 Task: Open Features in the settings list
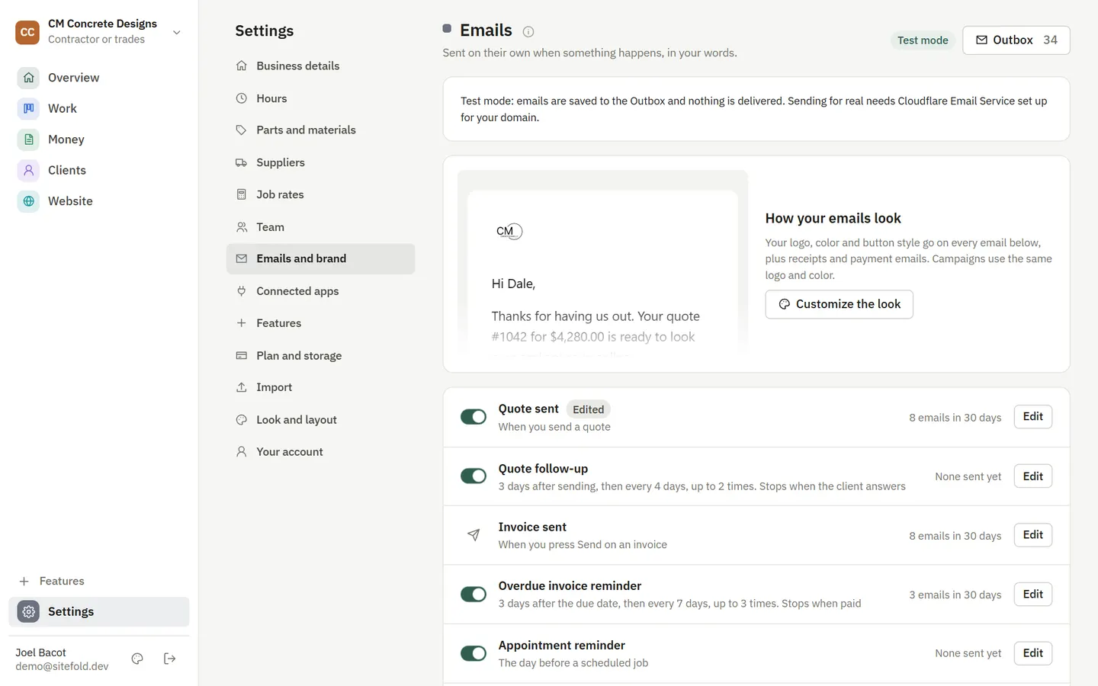click(x=320, y=323)
